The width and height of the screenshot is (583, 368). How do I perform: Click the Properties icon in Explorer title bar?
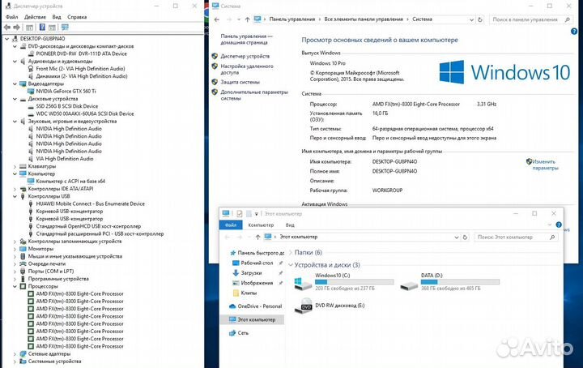(x=239, y=213)
